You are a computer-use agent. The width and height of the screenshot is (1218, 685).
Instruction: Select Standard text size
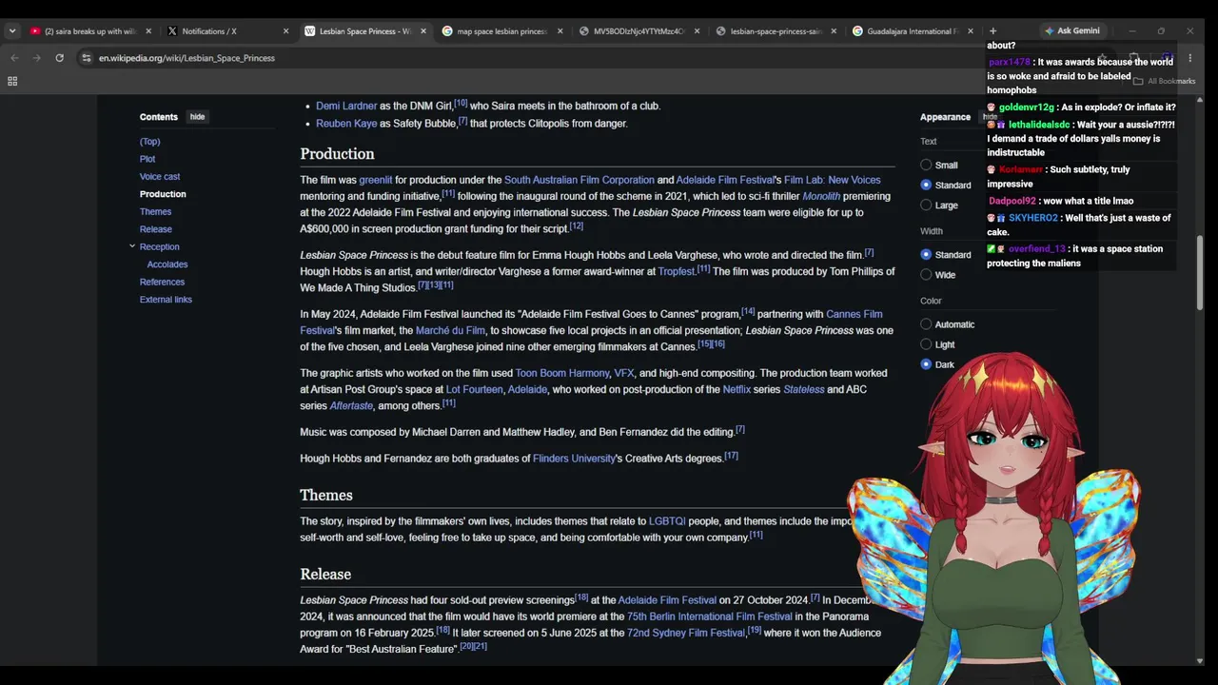click(x=926, y=185)
